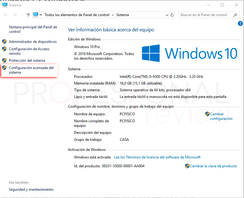The width and height of the screenshot is (244, 198).
Task: Select the workgroup value CASA
Action: [124, 140]
